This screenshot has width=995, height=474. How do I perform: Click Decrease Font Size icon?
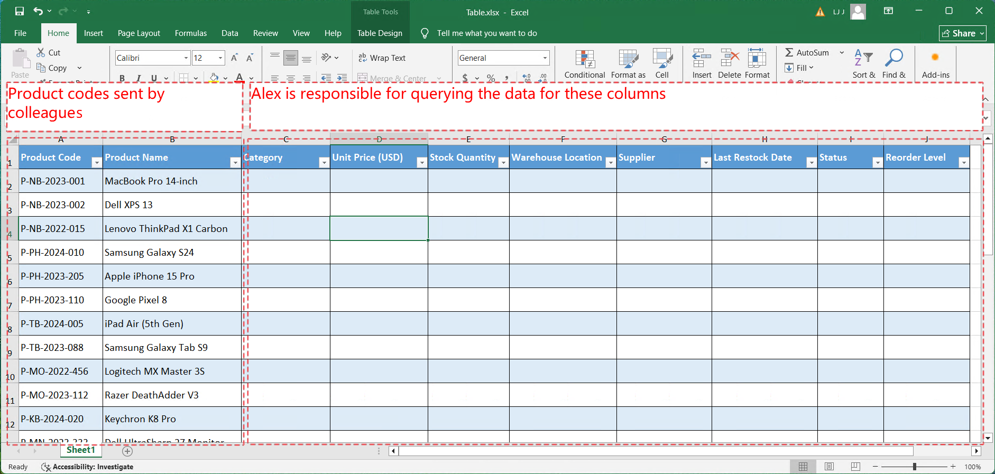click(250, 58)
